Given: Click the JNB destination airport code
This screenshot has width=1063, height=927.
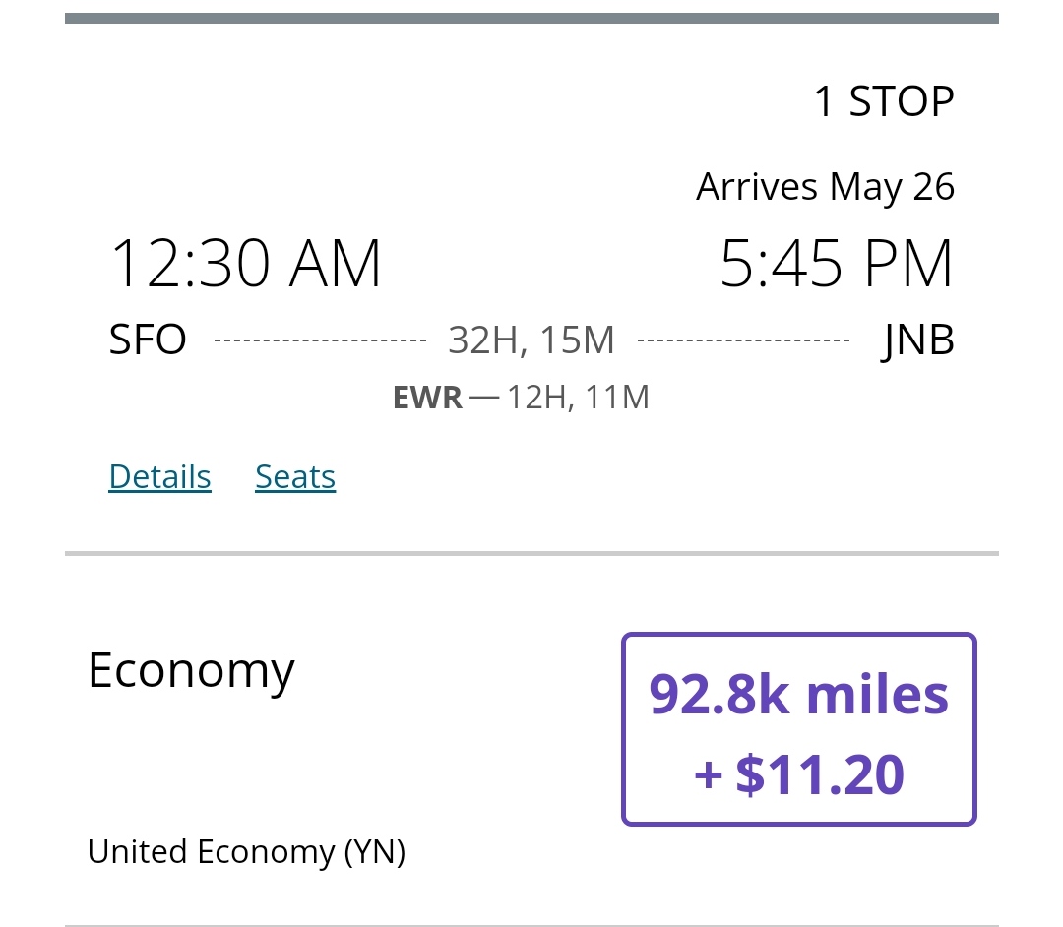Looking at the screenshot, I should [x=918, y=340].
